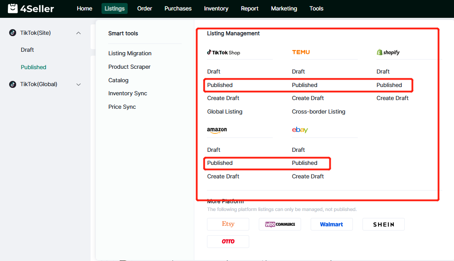Open Listing Migration smart tool

tap(130, 54)
